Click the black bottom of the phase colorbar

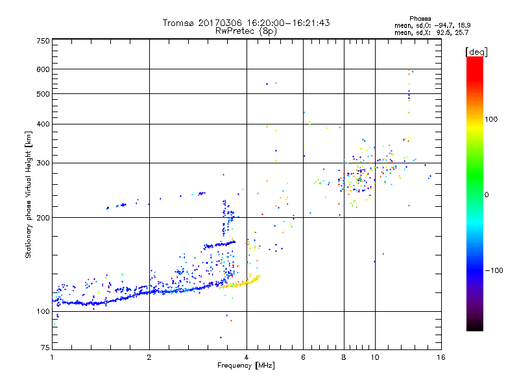click(x=475, y=326)
